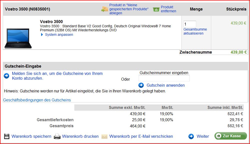Click the 'Vostro 3500 (N0835001)' header text
The height and width of the screenshot is (144, 250).
tap(28, 9)
